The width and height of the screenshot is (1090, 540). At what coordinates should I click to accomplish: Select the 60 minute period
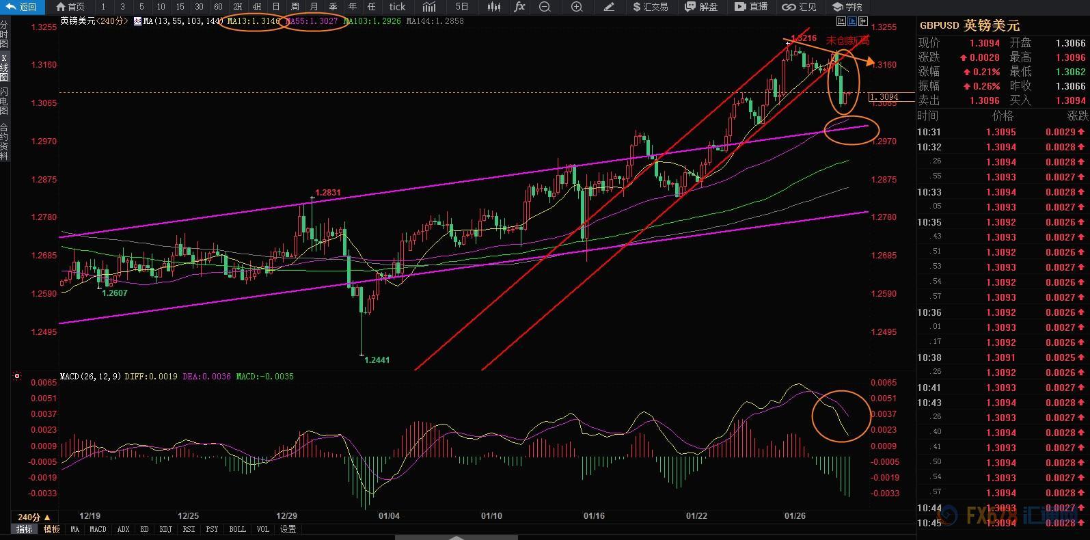218,7
